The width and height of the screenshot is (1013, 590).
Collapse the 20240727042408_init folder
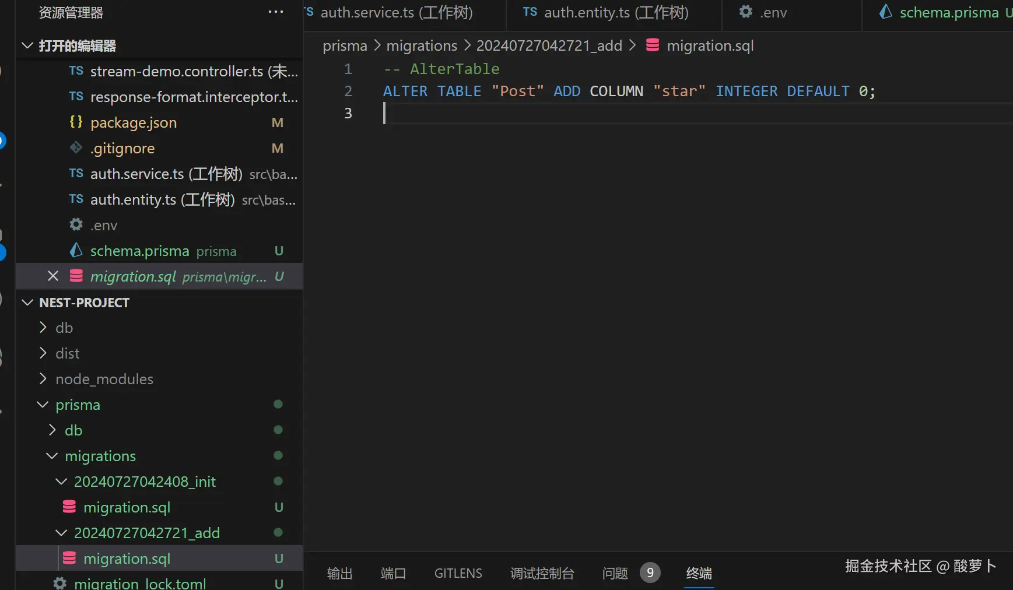[x=61, y=482]
